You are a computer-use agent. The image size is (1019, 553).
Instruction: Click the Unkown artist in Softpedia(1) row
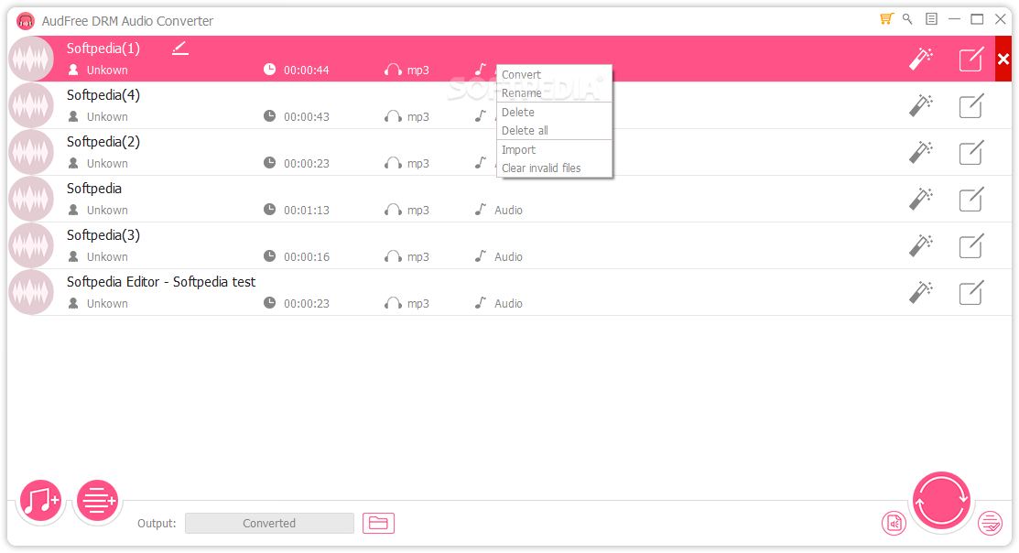tap(107, 70)
